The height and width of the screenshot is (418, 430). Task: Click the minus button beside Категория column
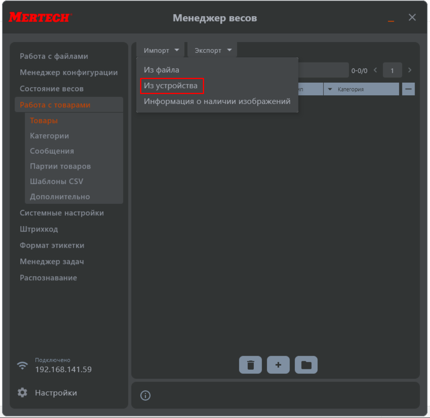408,89
